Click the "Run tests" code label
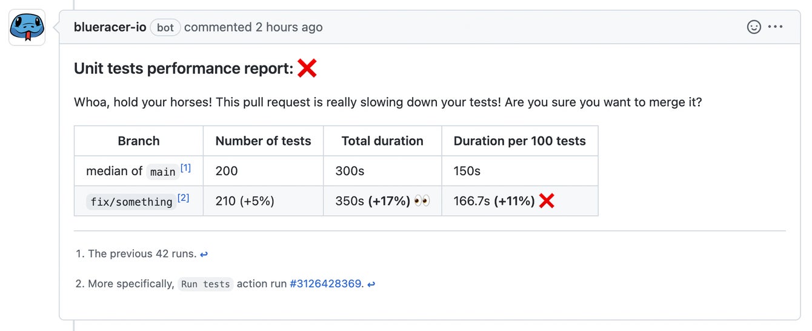812x331 pixels. pos(205,284)
